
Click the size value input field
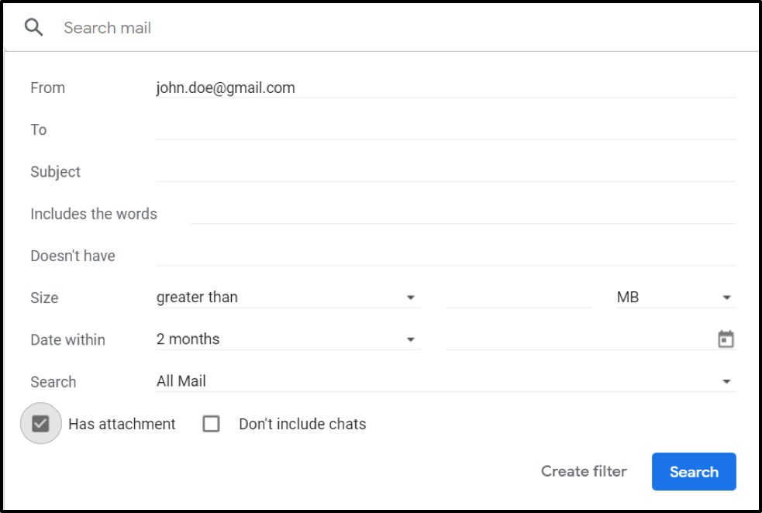pos(519,298)
